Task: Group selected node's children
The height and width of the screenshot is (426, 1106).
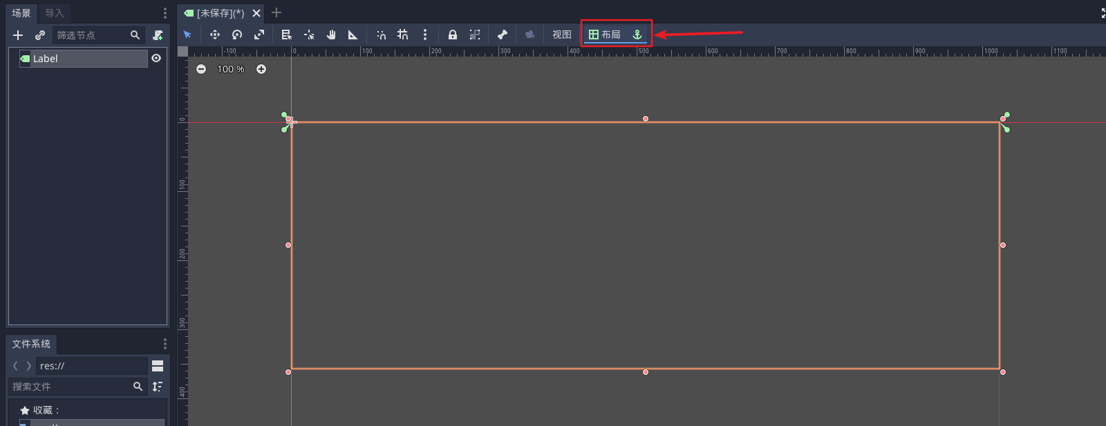Action: click(x=475, y=35)
